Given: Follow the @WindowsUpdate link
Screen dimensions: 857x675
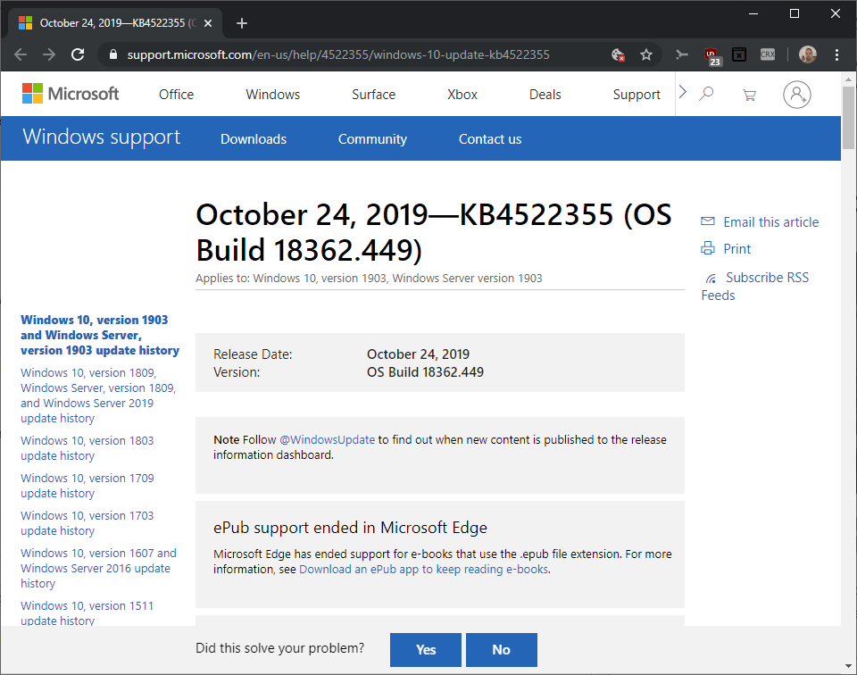Looking at the screenshot, I should coord(327,439).
